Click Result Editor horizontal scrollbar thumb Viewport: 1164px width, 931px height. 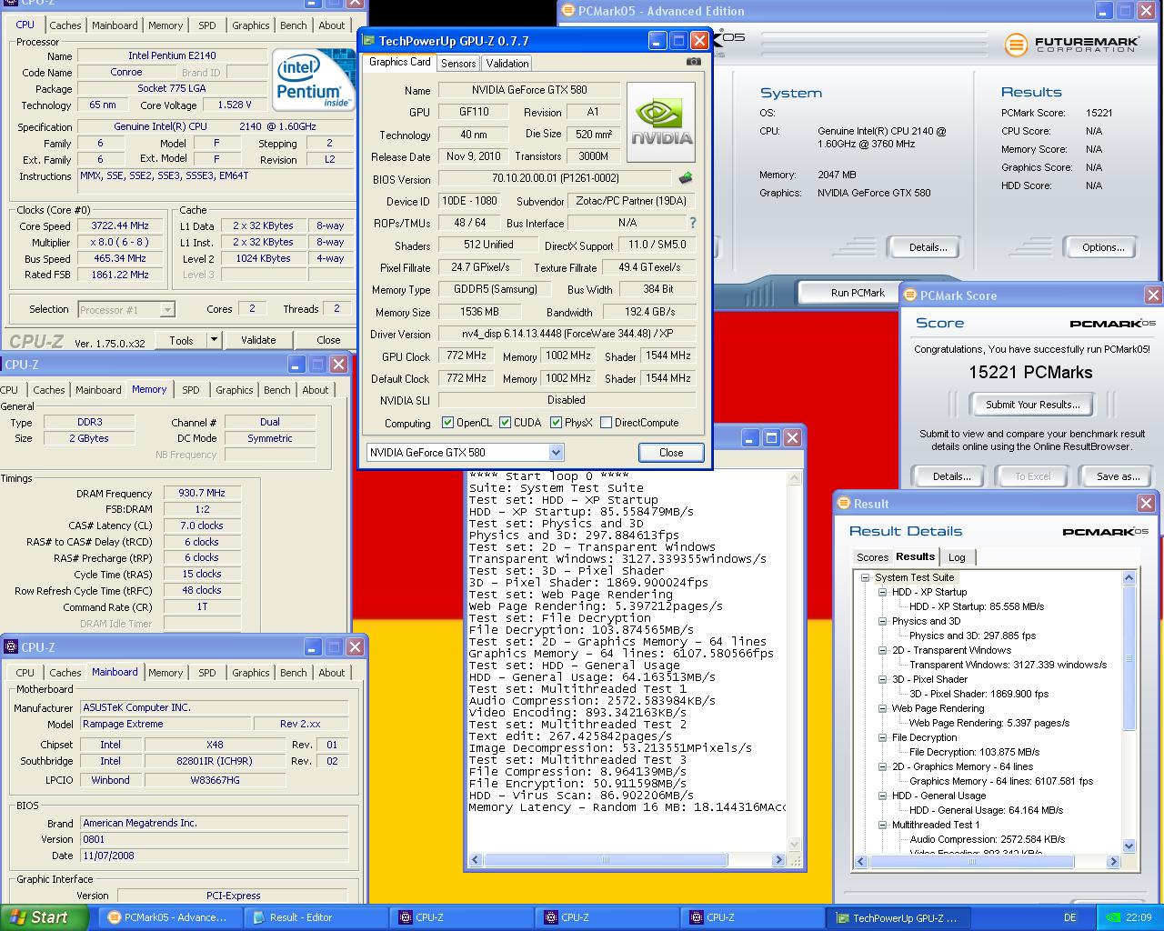coord(605,859)
